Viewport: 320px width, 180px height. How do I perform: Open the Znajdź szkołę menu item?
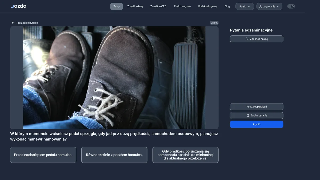click(135, 6)
